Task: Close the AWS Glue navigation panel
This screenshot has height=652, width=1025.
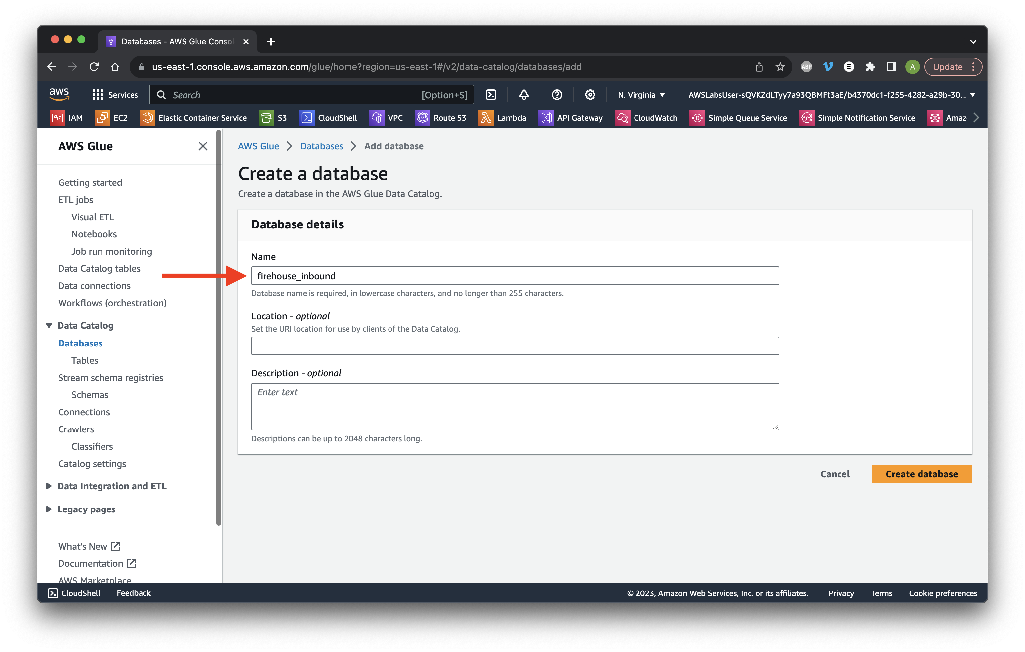Action: [x=203, y=146]
